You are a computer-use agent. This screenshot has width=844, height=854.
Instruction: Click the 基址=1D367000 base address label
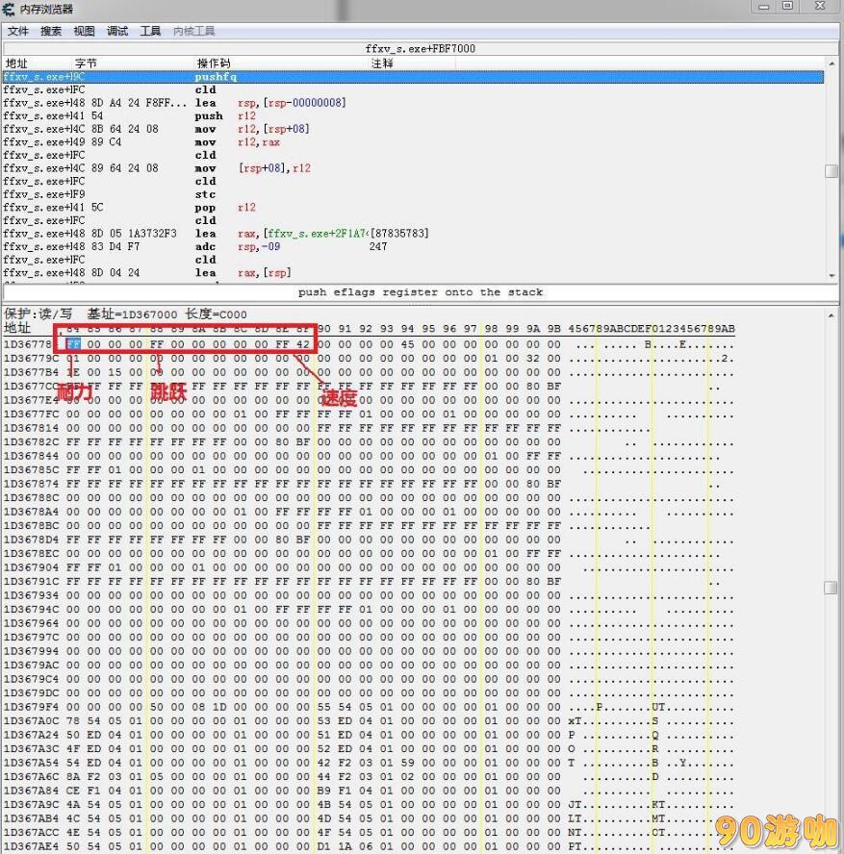coord(133,314)
